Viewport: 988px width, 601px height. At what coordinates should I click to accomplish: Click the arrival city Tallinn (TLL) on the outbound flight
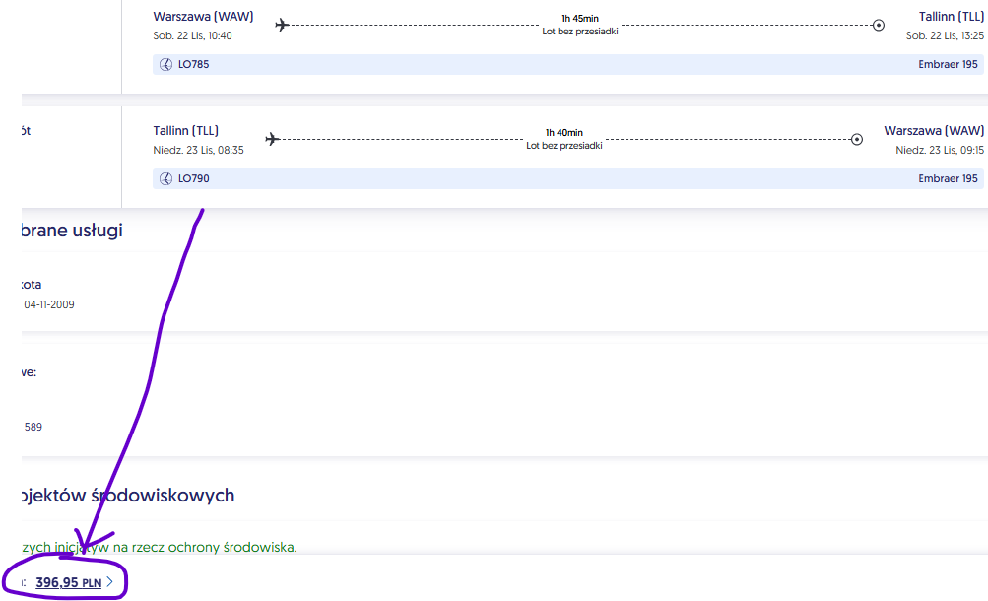click(x=951, y=17)
